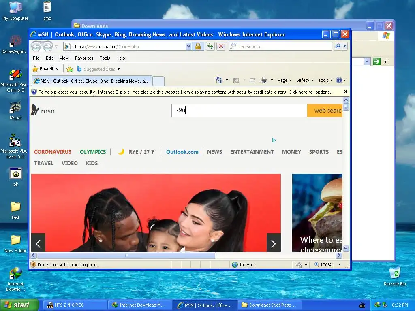Image resolution: width=415 pixels, height=311 pixels.
Task: Click the Print icon
Action: pos(263,80)
